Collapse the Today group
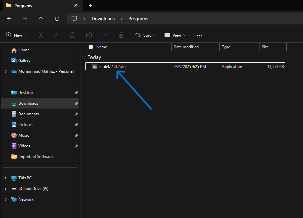The width and height of the screenshot is (303, 218). pos(85,57)
